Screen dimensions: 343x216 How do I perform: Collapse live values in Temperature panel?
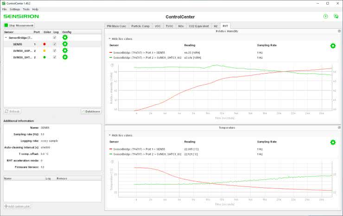pos(110,136)
